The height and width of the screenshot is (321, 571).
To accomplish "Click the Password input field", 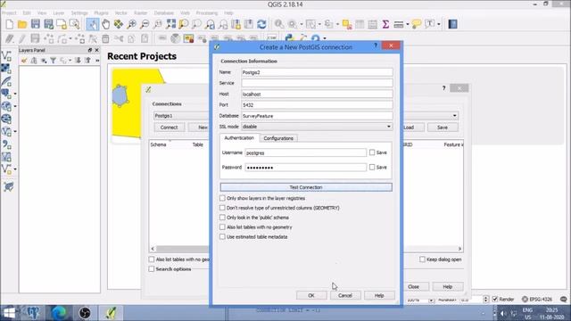I will (x=305, y=168).
